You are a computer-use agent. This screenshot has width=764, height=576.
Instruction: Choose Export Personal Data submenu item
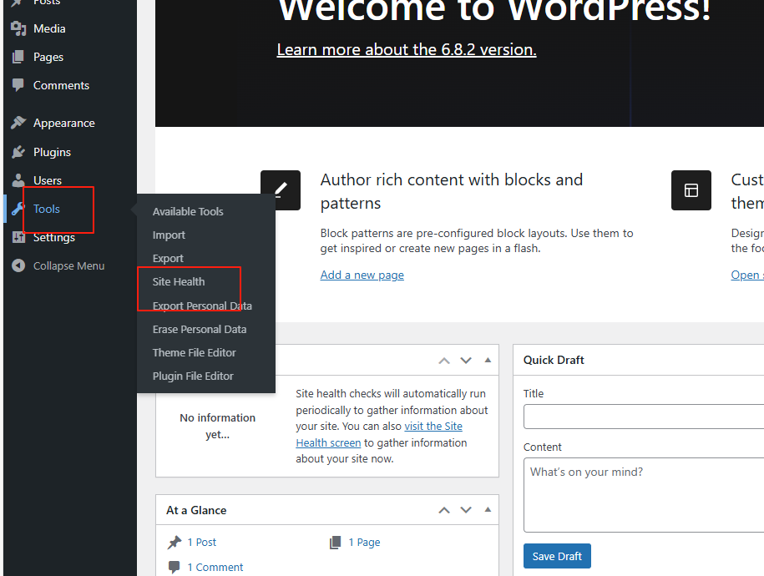(202, 306)
